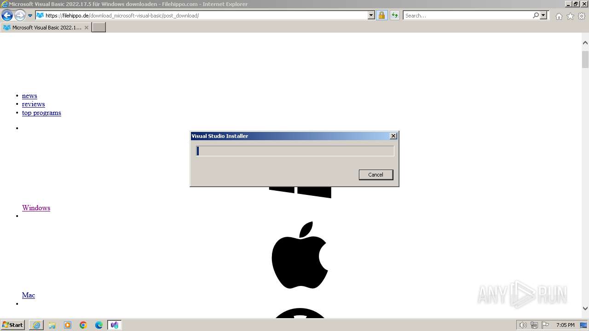Open Favorites star icon
The image size is (589, 331).
tap(570, 16)
